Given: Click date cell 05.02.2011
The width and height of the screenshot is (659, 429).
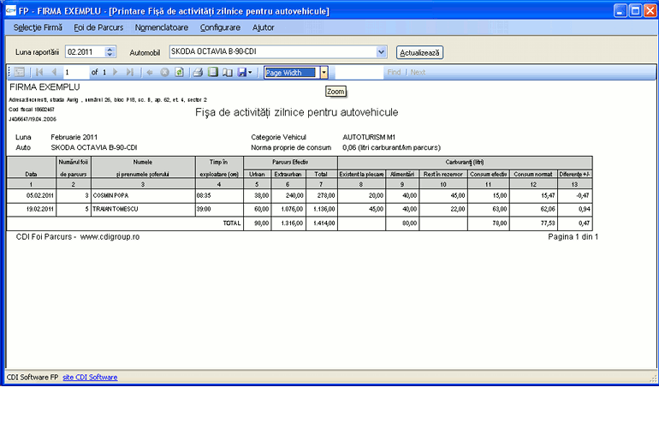Looking at the screenshot, I should click(x=40, y=195).
